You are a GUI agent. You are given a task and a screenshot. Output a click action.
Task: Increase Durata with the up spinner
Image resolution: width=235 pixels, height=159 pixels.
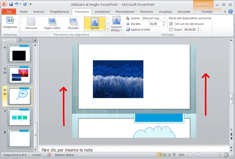pos(164,23)
